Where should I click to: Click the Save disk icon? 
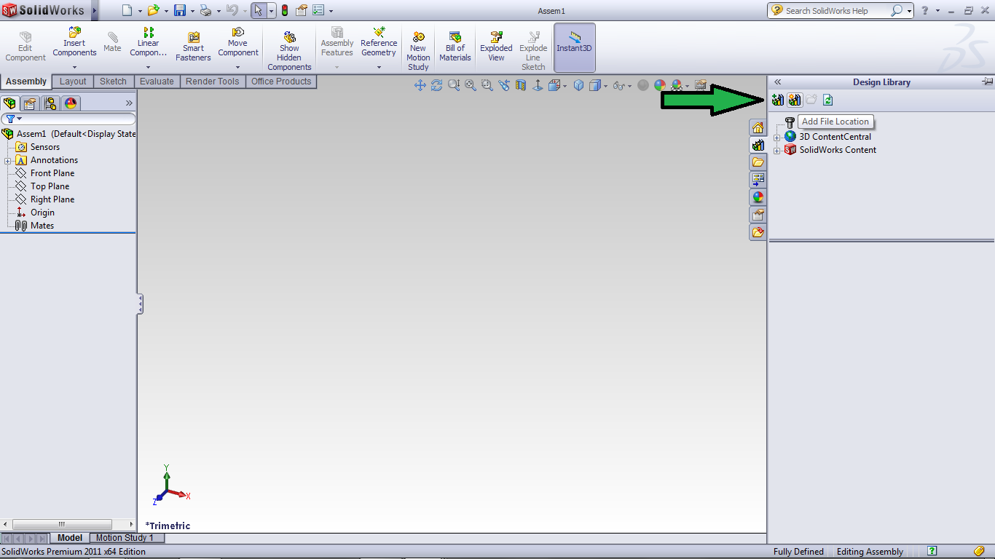[x=180, y=10]
